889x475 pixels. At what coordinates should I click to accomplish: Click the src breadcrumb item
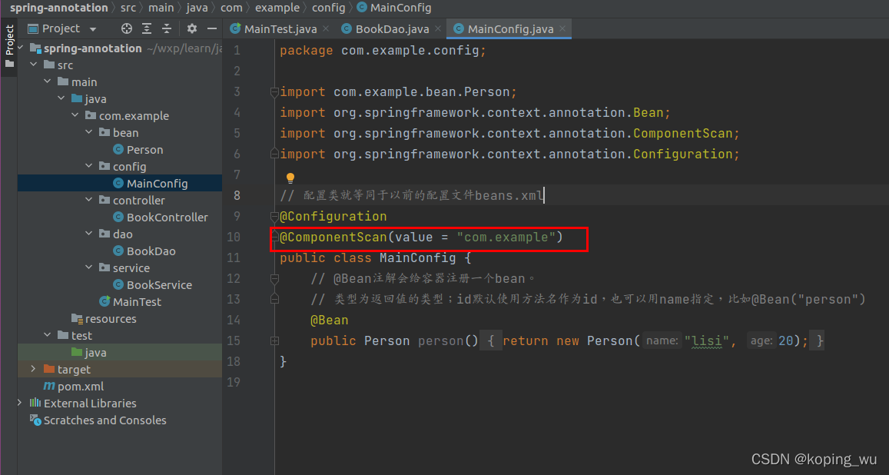(x=128, y=8)
